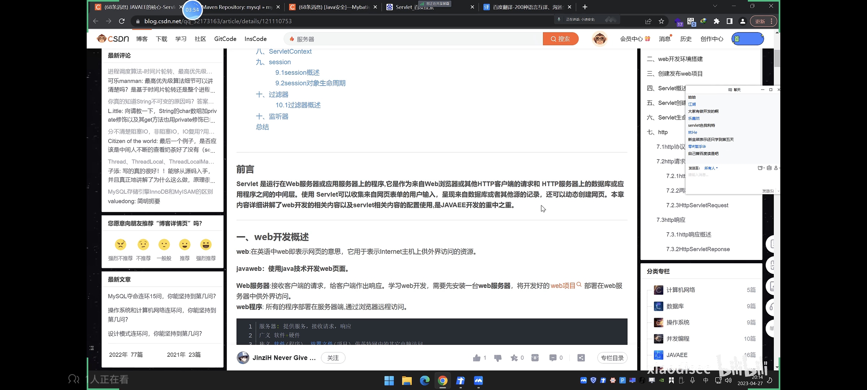Open the 计算机网络 category column
The image size is (867, 390).
(681, 290)
